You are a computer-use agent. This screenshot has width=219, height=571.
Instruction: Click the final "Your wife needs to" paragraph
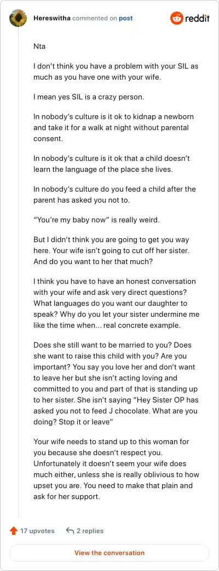[x=116, y=469]
